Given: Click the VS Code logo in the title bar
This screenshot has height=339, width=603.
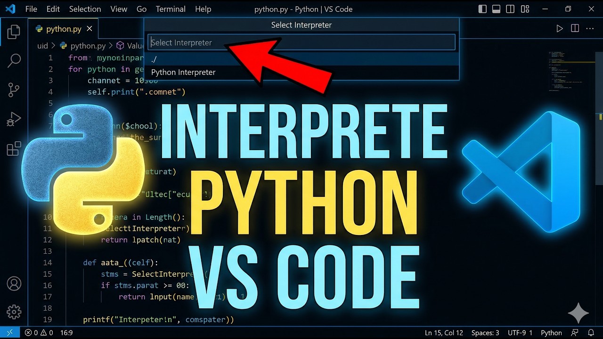Looking at the screenshot, I should coord(10,9).
